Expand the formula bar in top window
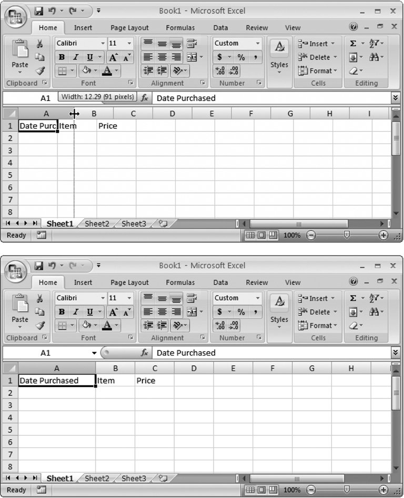 pos(395,98)
